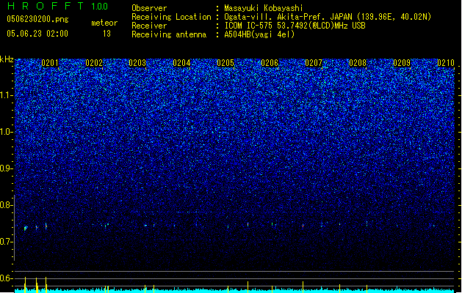This screenshot has width=462, height=293.
Task: Click the 1.1 kHz axis tick label
Action: (7, 95)
